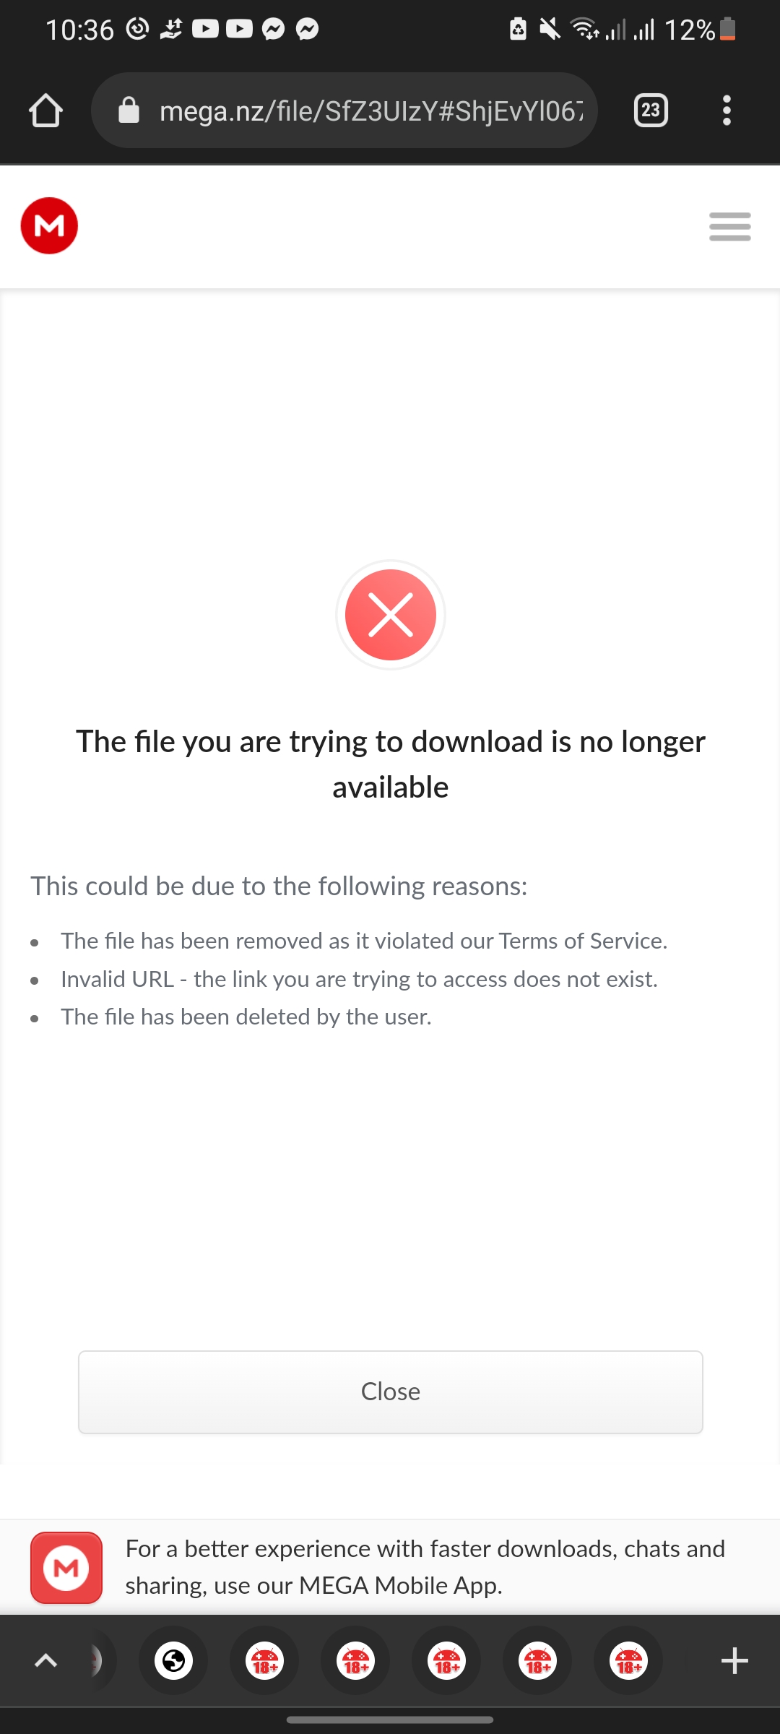
Task: Switch to the globe icon tab
Action: (x=173, y=1660)
